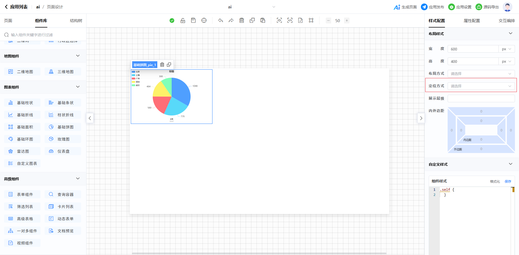Click the toolbar trash delete icon
This screenshot has height=255, width=519.
(242, 21)
